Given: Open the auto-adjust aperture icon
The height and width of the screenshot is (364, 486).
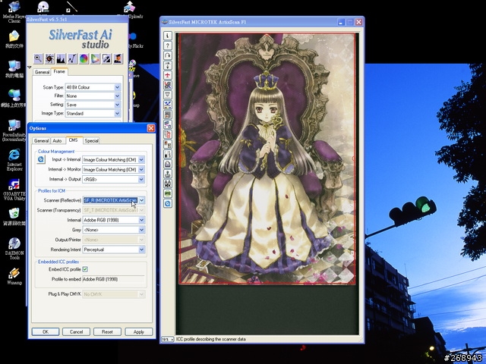Looking at the screenshot, I should point(49,58).
